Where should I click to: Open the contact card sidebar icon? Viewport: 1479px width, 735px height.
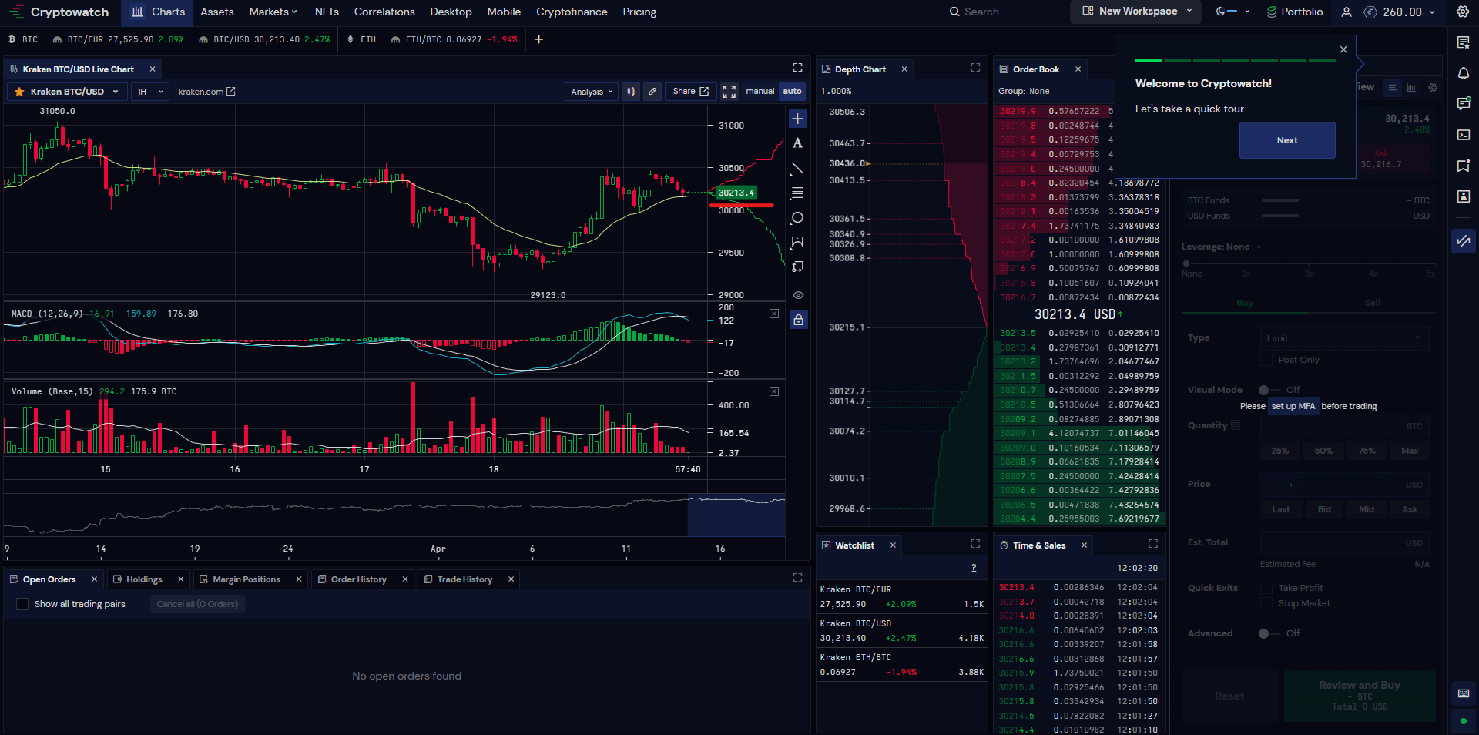(1464, 196)
